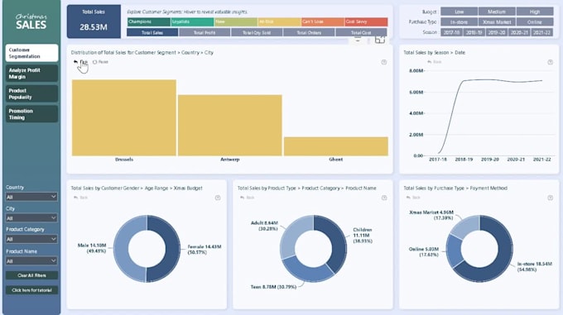Viewport: 563px width, 315px height.
Task: Select the Loyalists segment swatch
Action: tap(192, 21)
